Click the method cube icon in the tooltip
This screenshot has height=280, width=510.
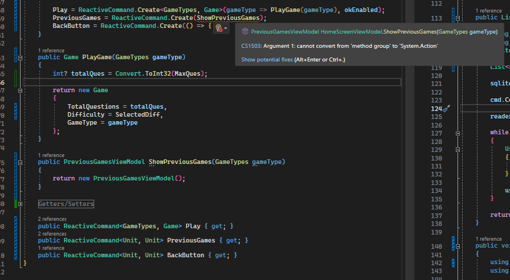[245, 31]
